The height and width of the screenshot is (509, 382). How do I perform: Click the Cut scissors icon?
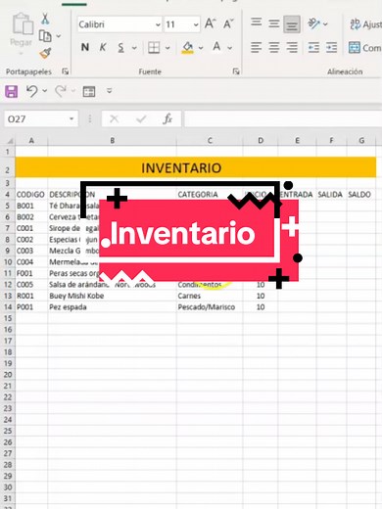point(45,19)
